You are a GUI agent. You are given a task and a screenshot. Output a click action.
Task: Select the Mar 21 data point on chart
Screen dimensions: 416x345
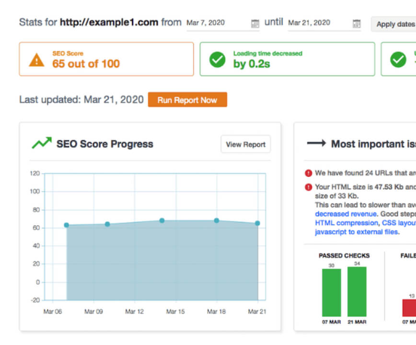pyautogui.click(x=257, y=223)
